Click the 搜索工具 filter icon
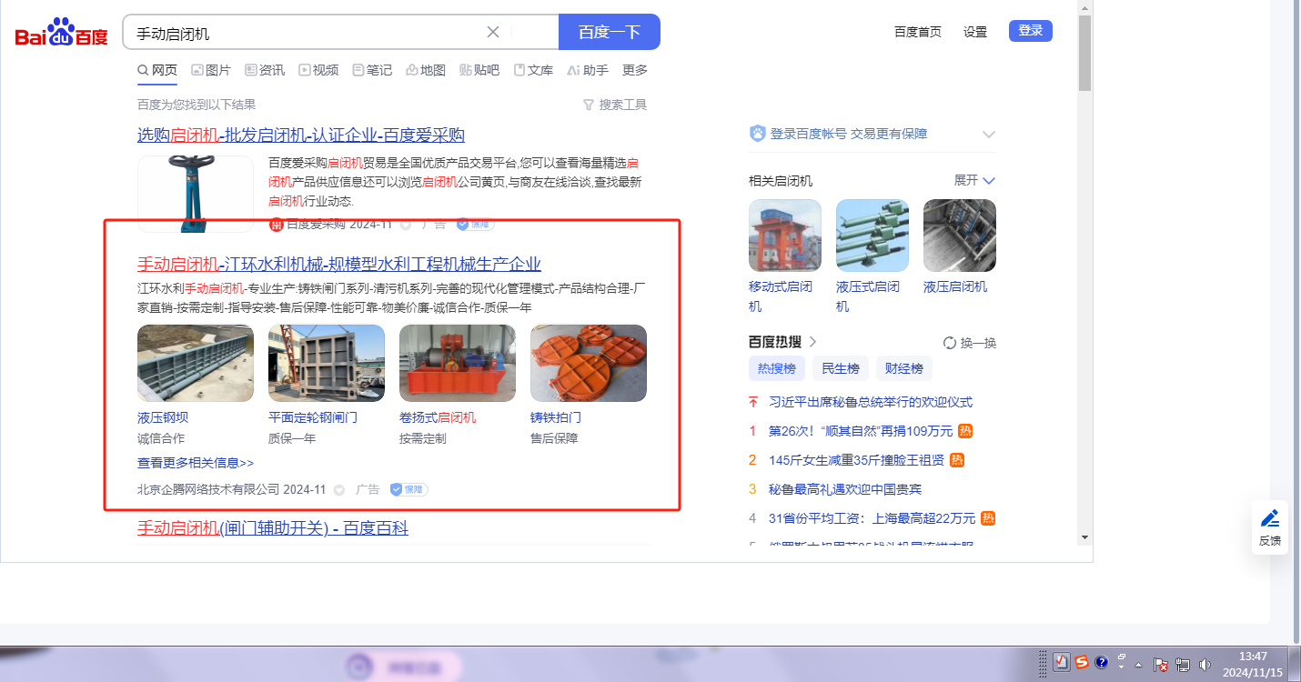Viewport: 1301px width, 682px height. pos(588,105)
